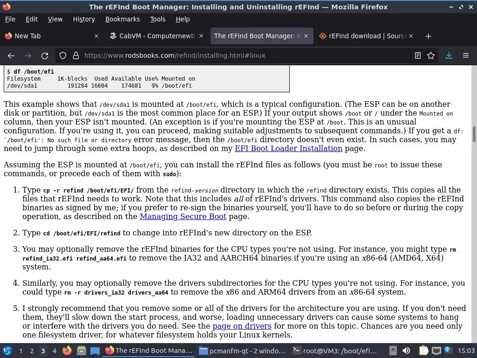Click the 'df /boot/efi' command text
Screen dimensions: 477x358
tap(34, 71)
